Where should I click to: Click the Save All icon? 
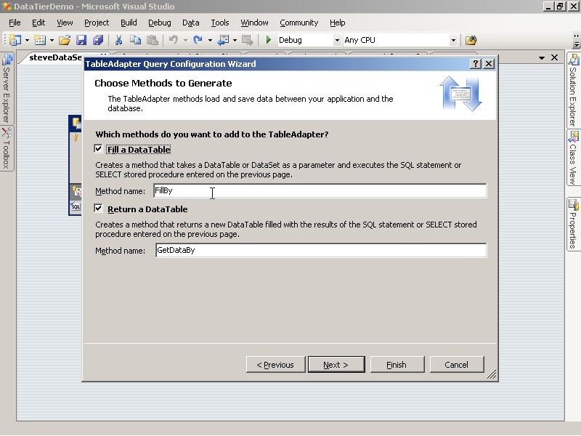98,40
